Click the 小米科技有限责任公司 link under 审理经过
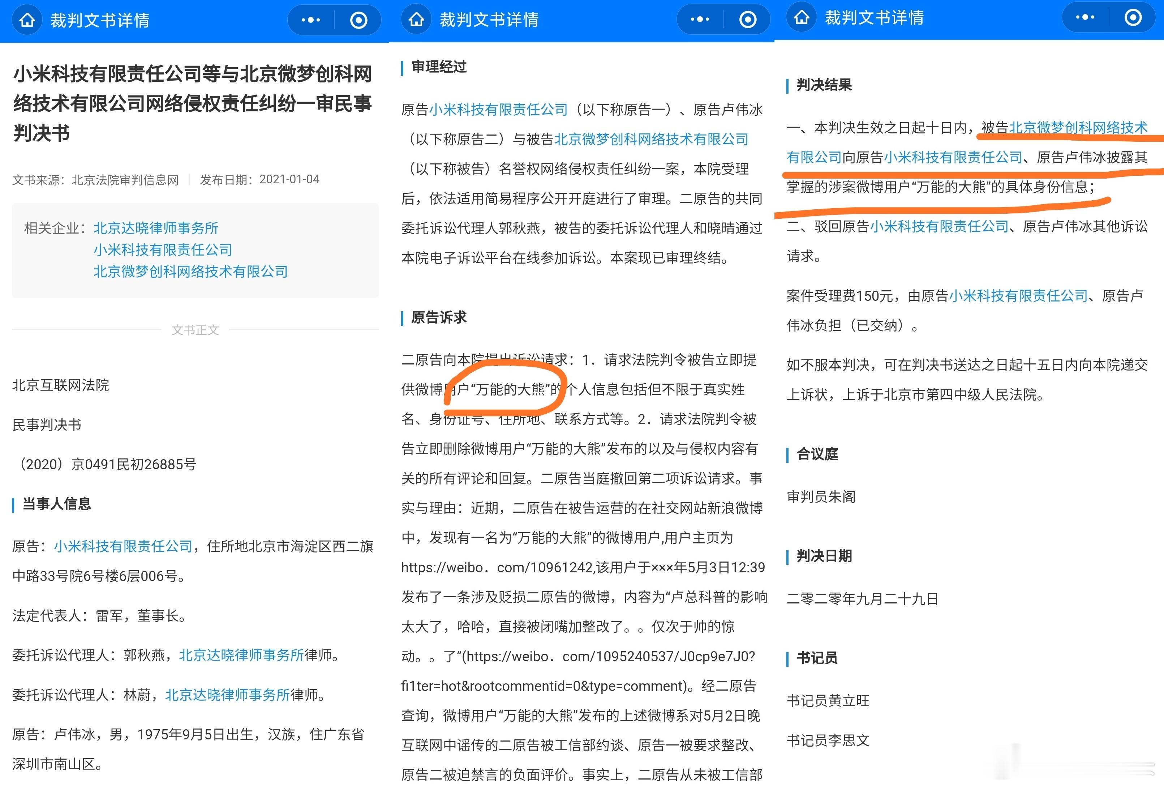1164x790 pixels. [x=498, y=109]
